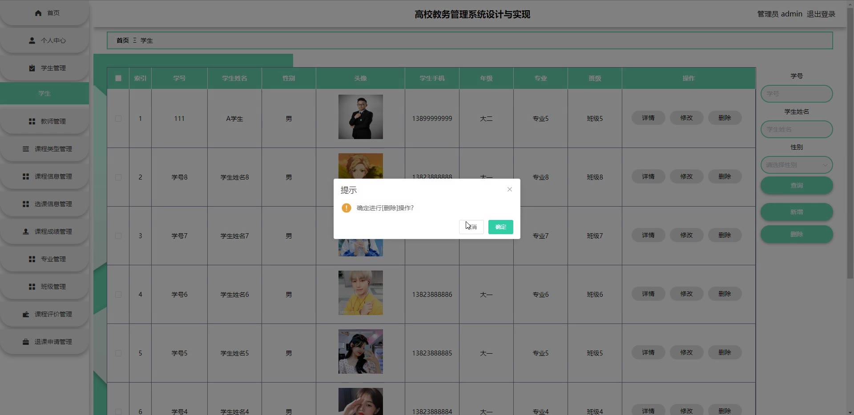Image resolution: width=854 pixels, height=415 pixels.
Task: Click the 退出登录 logout link
Action: (821, 14)
